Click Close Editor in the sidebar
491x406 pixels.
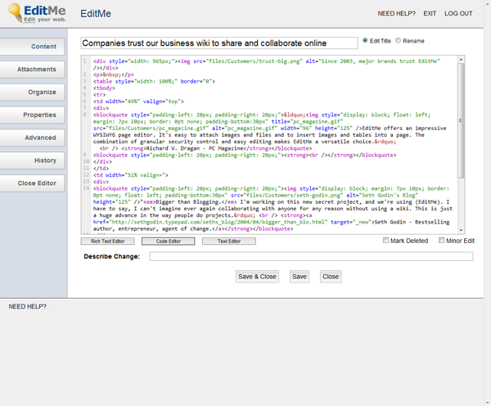32,183
